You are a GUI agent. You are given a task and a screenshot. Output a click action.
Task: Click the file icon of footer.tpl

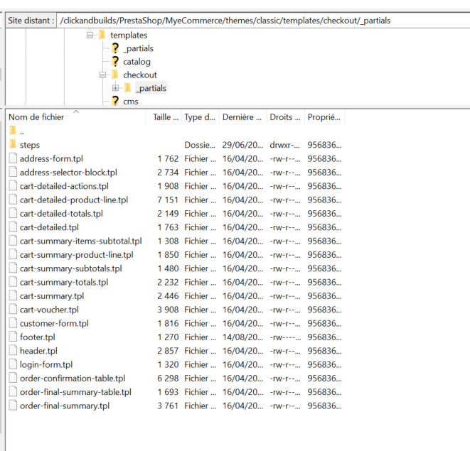tap(13, 337)
